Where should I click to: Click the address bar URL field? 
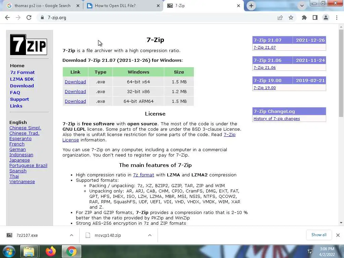click(x=156, y=17)
